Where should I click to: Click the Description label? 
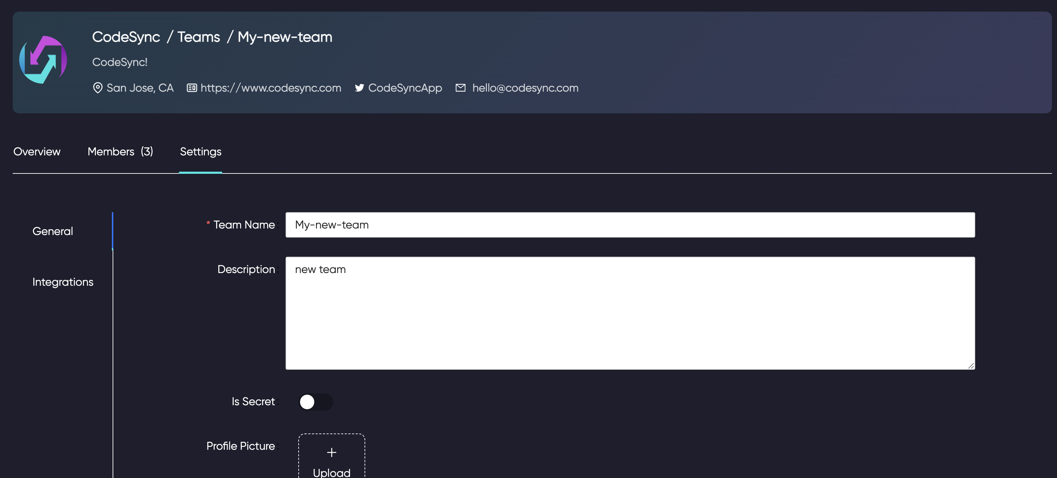[x=246, y=269]
